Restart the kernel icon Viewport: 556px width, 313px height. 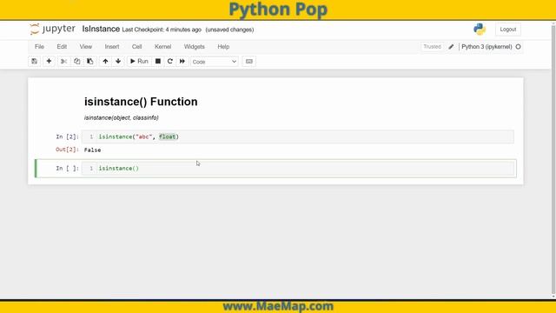pos(170,62)
